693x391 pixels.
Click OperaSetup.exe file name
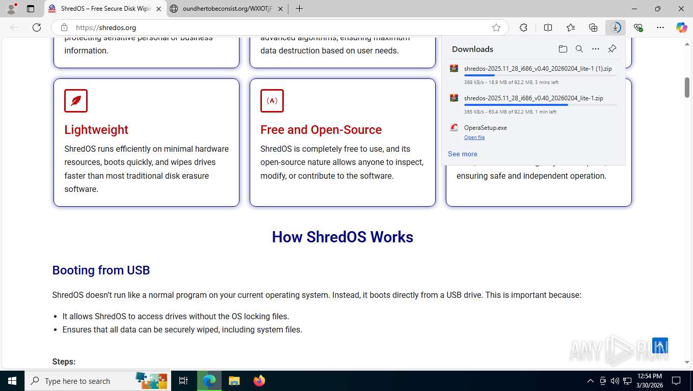tap(486, 128)
